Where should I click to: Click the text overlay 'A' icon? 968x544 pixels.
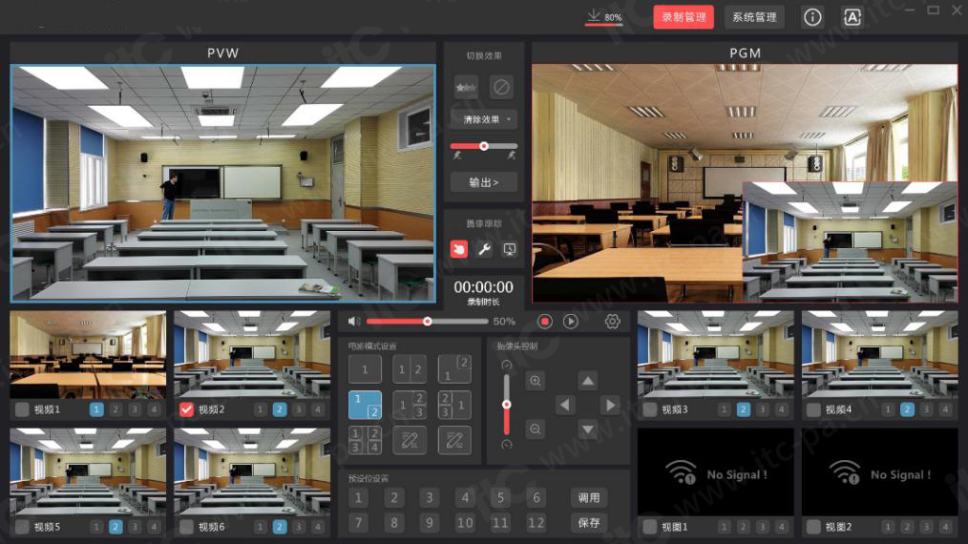coord(852,17)
